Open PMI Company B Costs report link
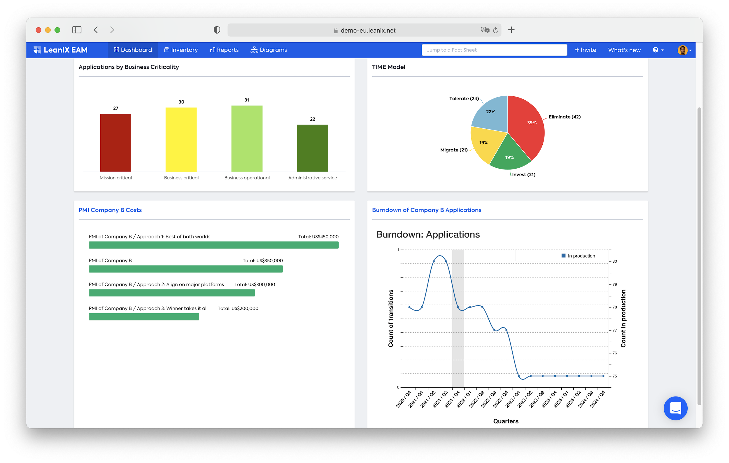 [x=110, y=210]
